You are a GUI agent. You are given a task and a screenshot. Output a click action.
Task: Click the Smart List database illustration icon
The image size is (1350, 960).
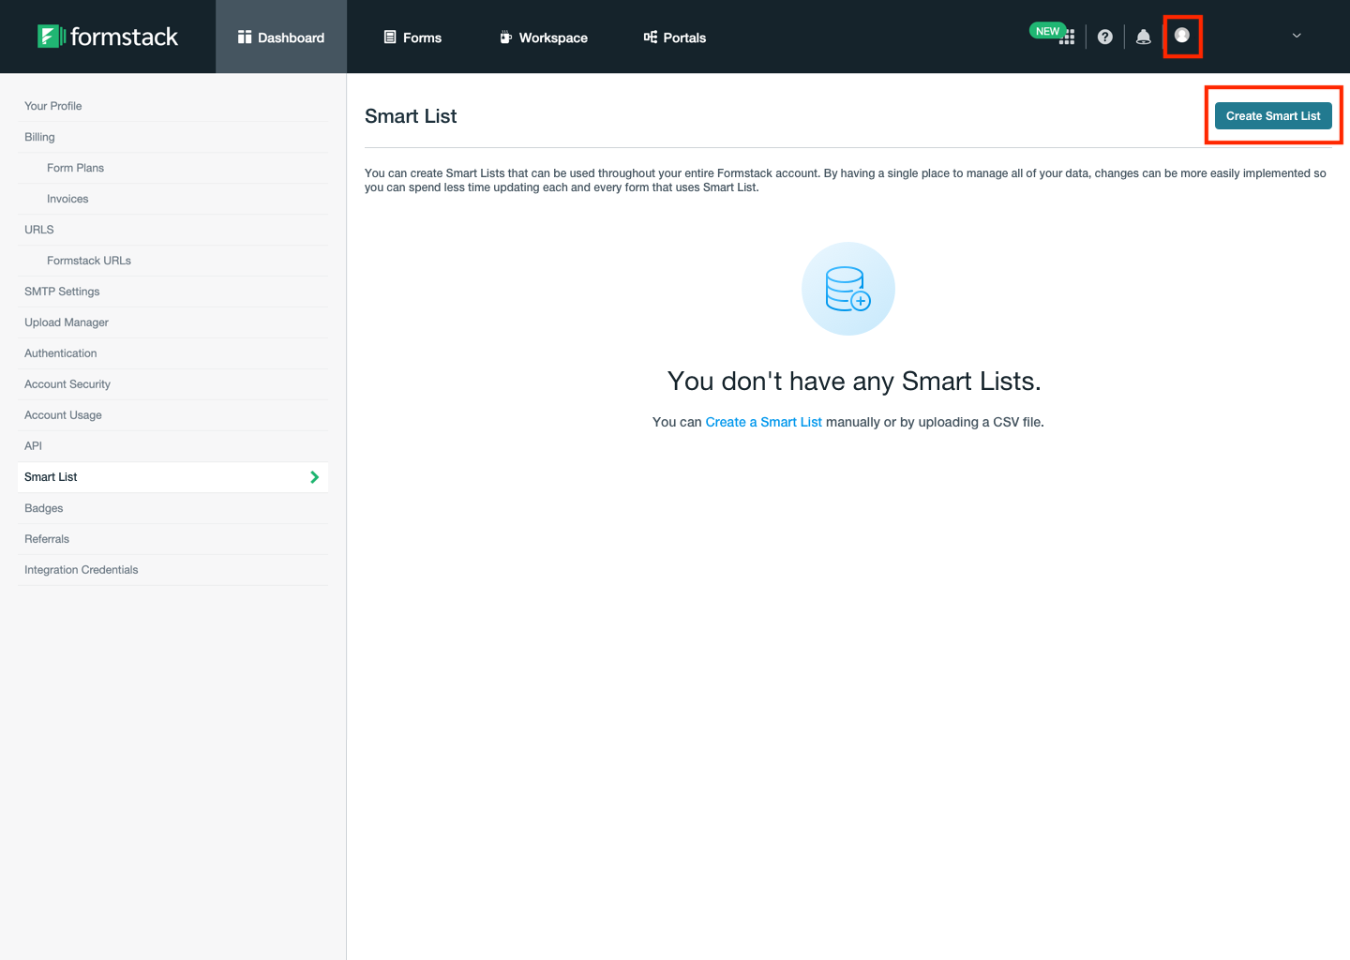[x=847, y=289]
